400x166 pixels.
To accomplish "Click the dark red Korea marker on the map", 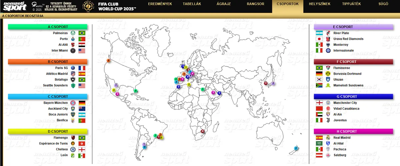I will point(266,83).
